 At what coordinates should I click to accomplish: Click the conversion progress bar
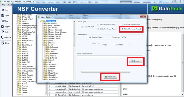click(x=106, y=72)
